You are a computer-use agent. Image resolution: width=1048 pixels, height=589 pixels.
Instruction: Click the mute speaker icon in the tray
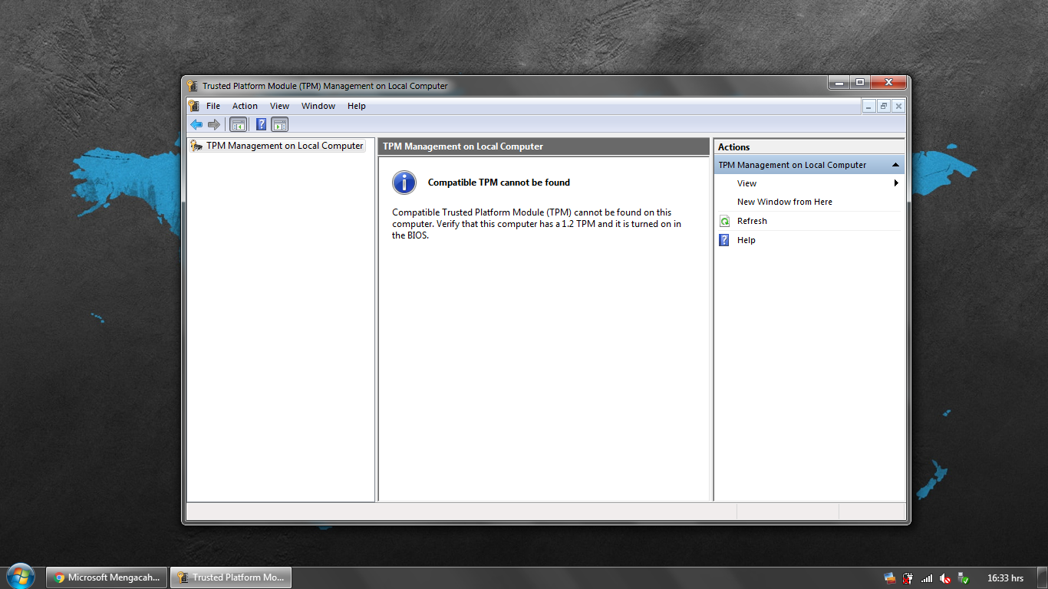[x=945, y=578]
